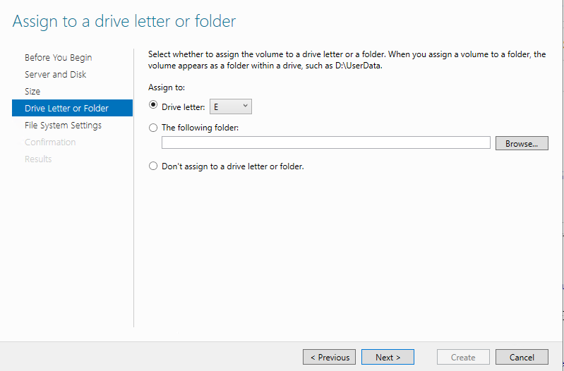Click the page title Assign to a drive letter or folder
This screenshot has height=371, width=564.
click(x=124, y=21)
